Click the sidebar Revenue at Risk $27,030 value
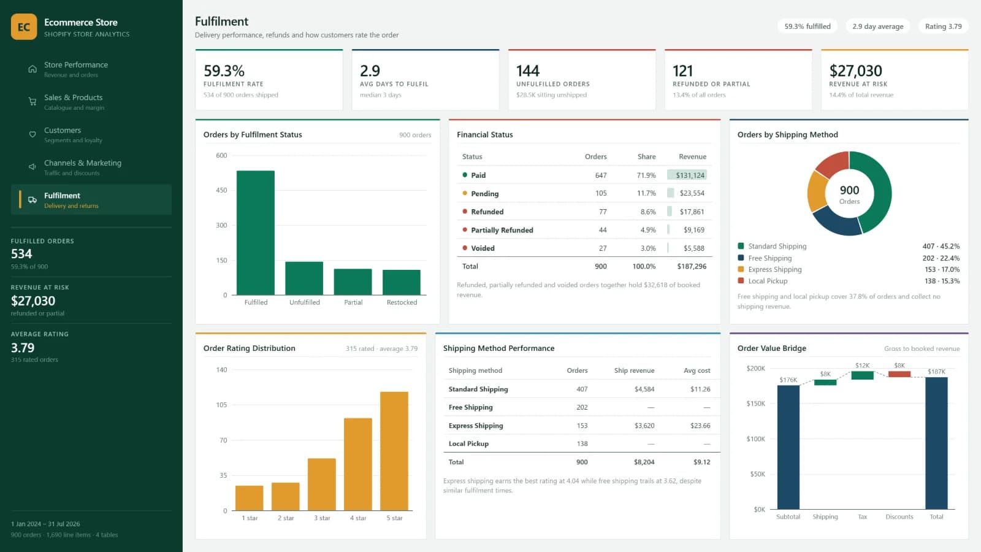 33,301
